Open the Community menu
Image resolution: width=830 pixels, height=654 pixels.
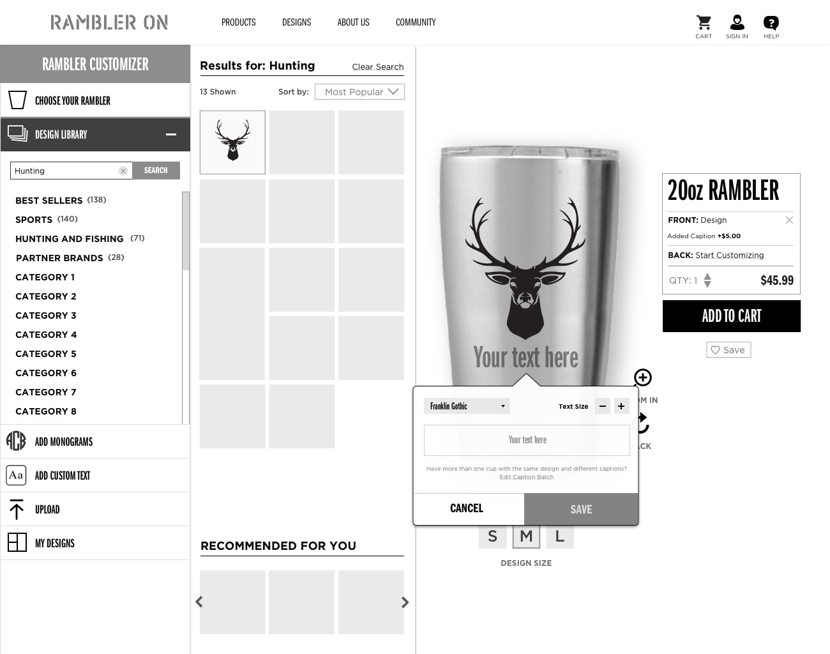coord(416,22)
